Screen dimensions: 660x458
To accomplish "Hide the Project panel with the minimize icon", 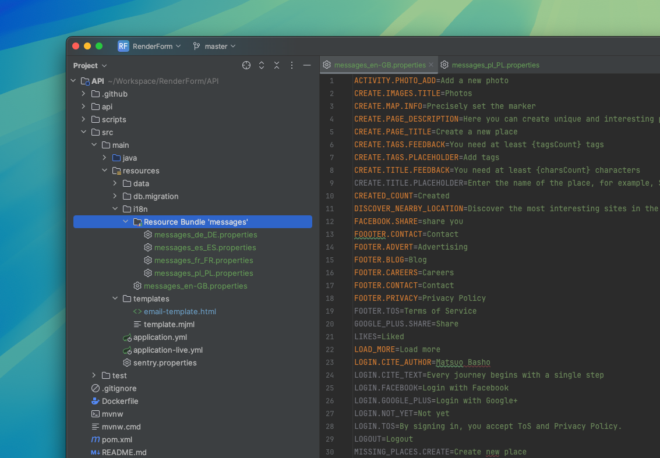I will point(307,65).
